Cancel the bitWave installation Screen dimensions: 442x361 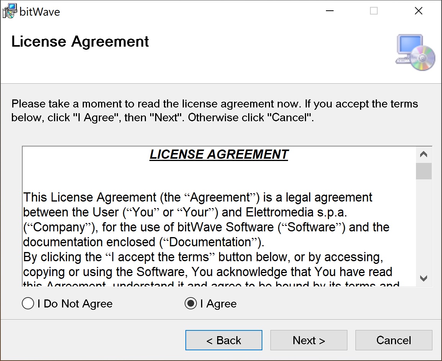(394, 340)
